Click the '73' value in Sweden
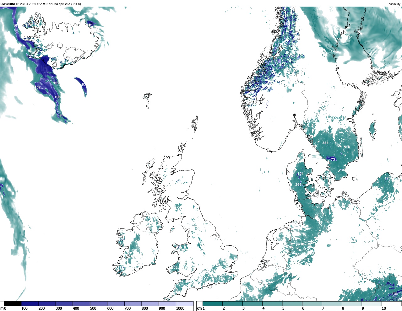The width and height of the screenshot is (402, 311). point(333,159)
